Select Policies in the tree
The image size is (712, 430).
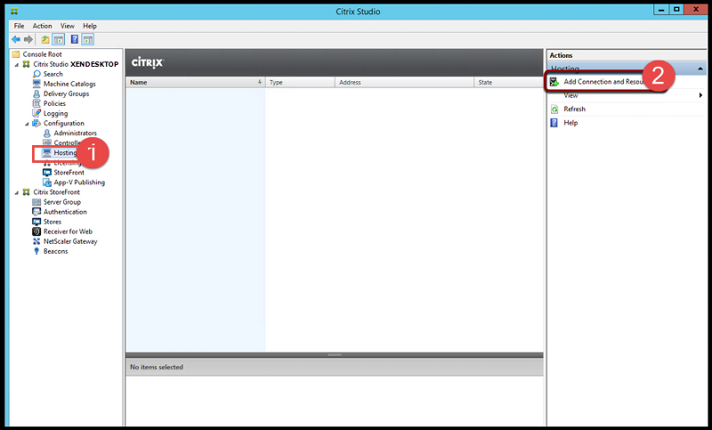(54, 103)
